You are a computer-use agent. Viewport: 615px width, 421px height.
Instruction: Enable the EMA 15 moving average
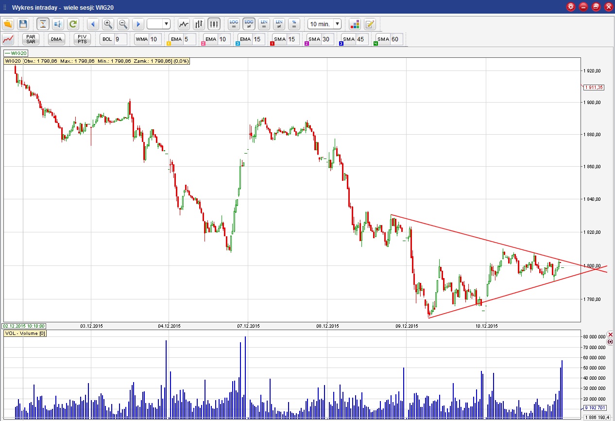[245, 39]
